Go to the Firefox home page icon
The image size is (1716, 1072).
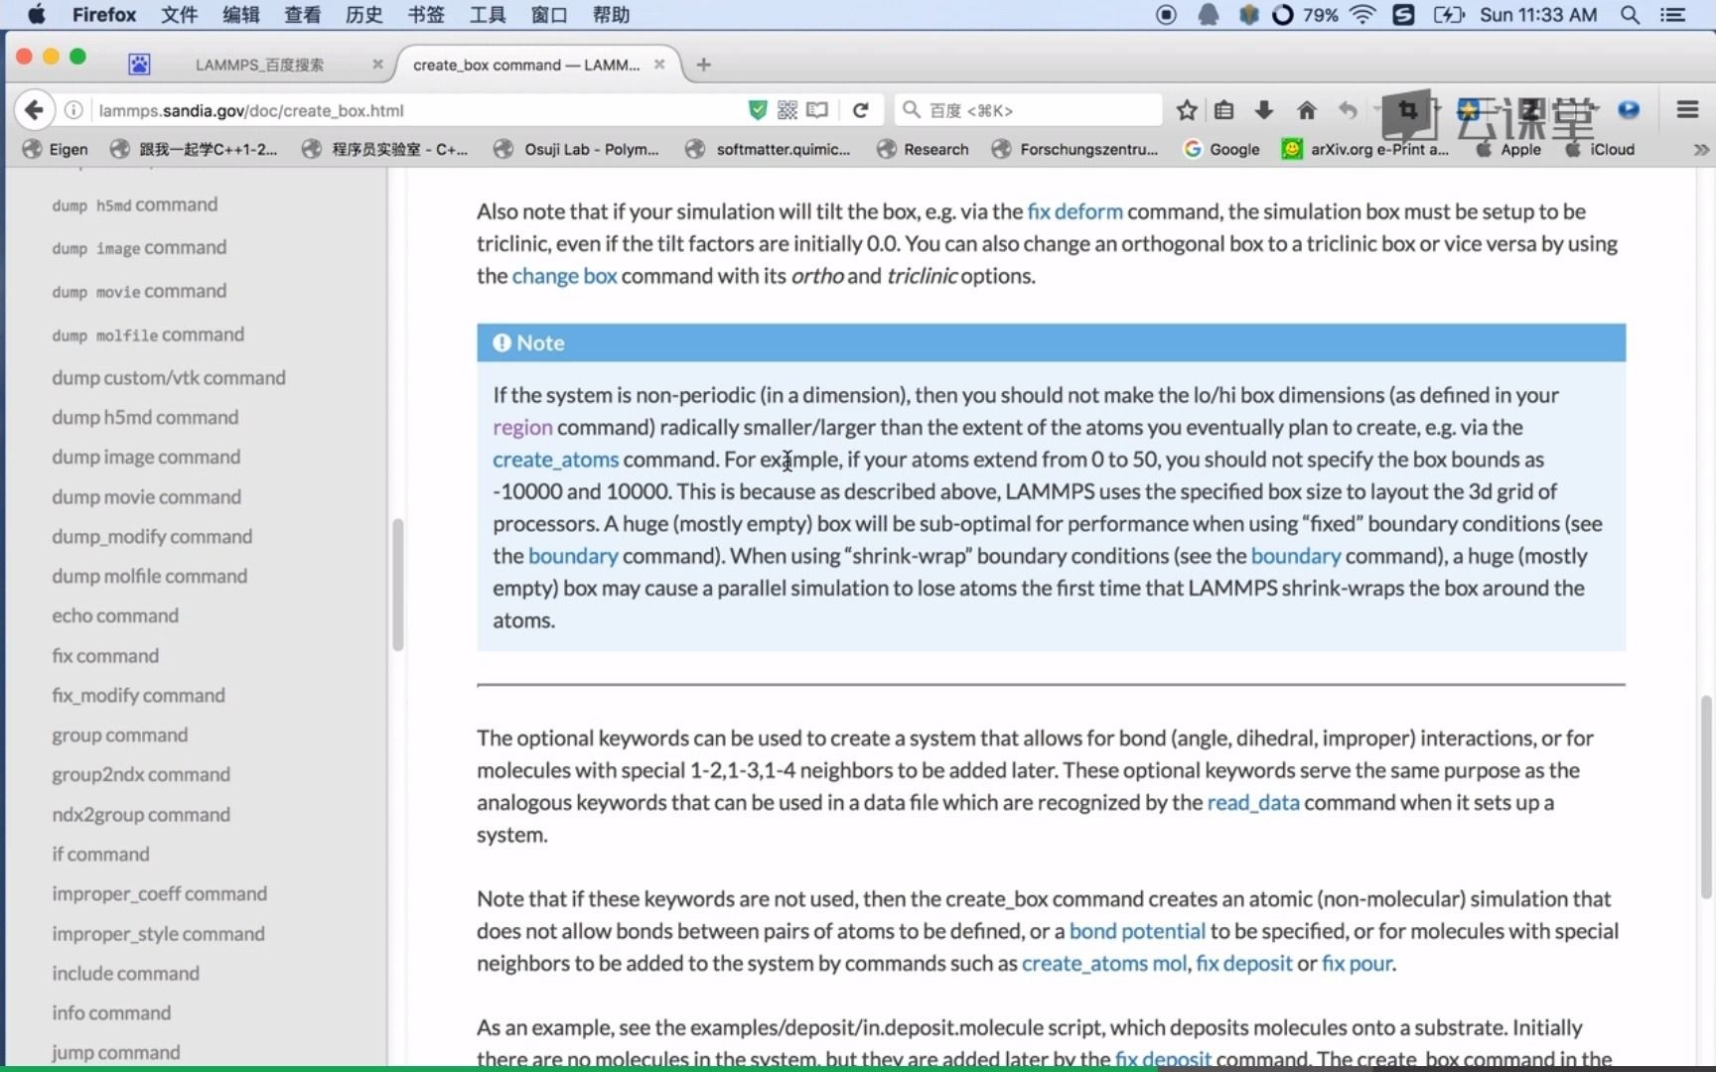1307,110
